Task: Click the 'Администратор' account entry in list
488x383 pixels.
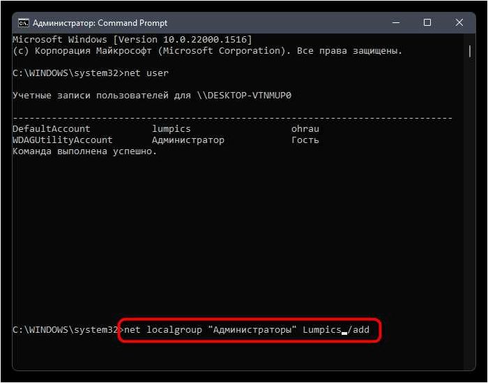Action: coord(188,140)
